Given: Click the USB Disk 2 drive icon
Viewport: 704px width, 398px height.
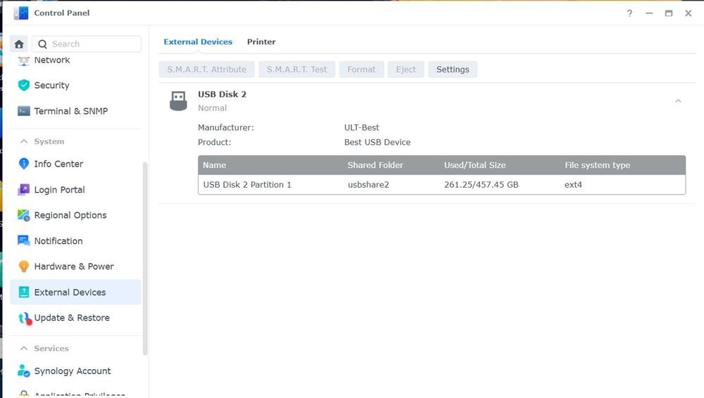Looking at the screenshot, I should tap(178, 101).
